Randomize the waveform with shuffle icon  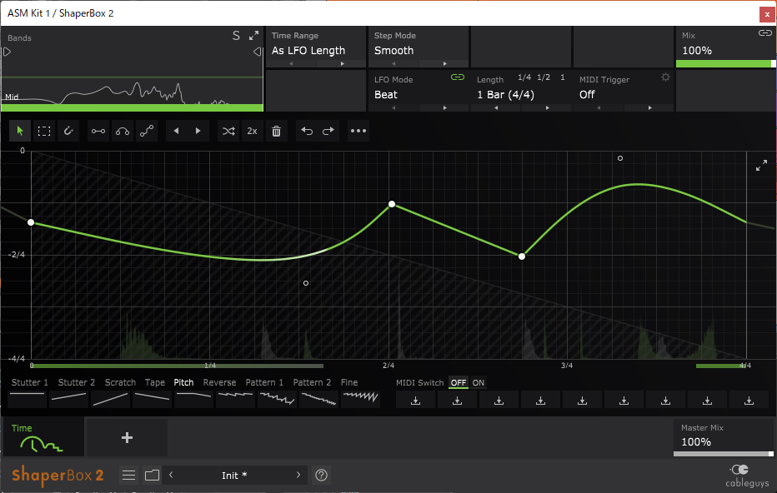click(228, 132)
